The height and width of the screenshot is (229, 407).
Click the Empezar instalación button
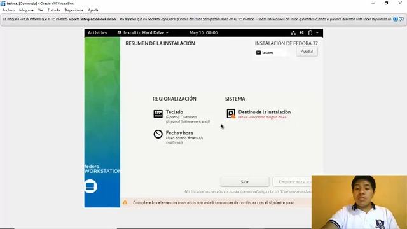[293, 182]
